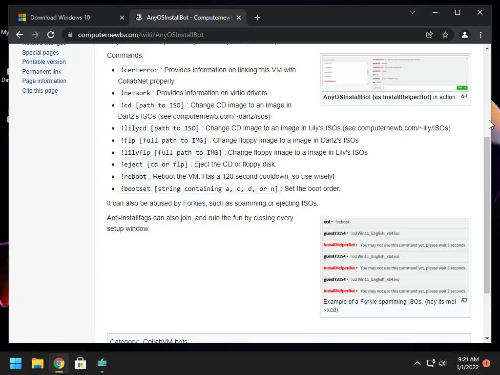Go back to the previous page
Image resolution: width=500 pixels, height=375 pixels.
[20, 35]
